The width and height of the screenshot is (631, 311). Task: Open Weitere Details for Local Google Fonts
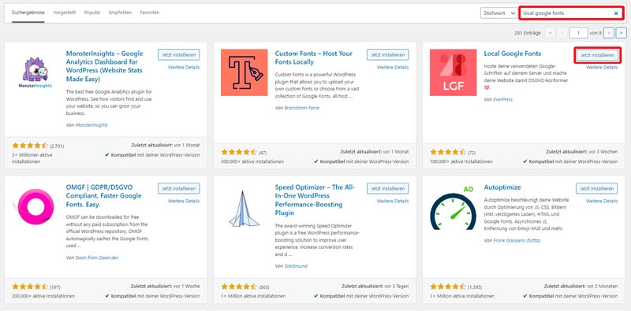[x=602, y=68]
